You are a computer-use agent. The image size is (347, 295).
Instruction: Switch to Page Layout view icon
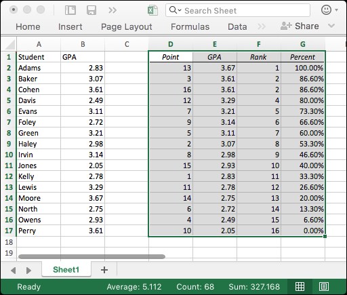pos(324,287)
